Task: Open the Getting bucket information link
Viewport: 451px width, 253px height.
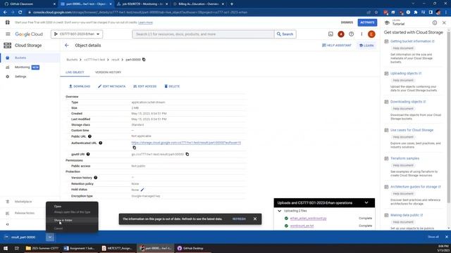Action: point(412,41)
